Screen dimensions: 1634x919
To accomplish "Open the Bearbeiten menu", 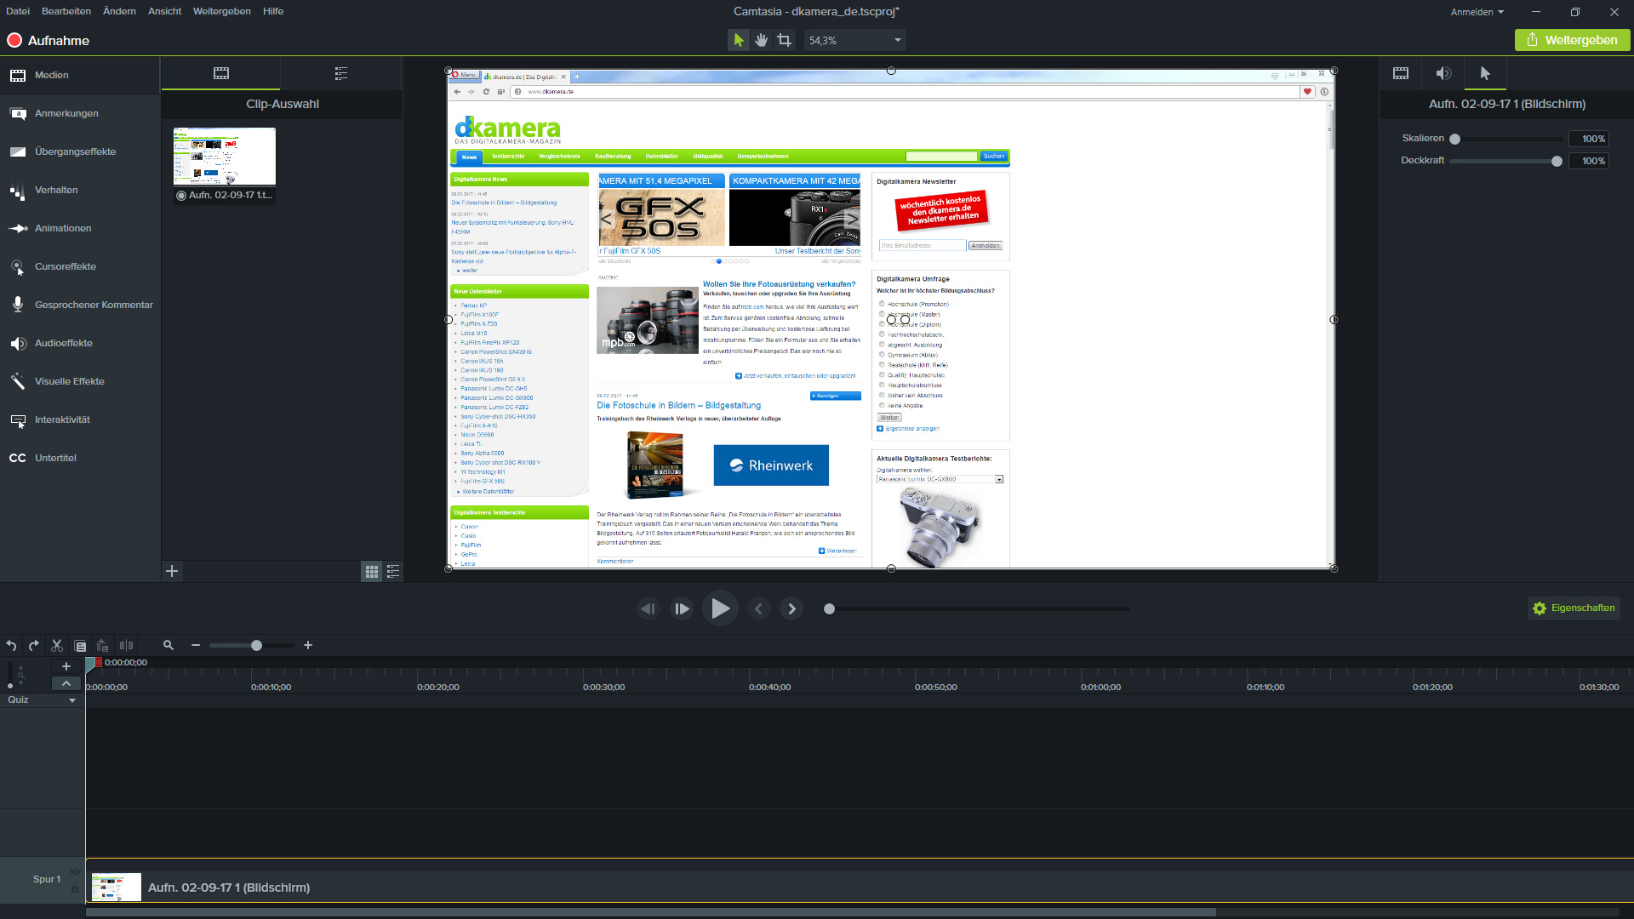I will 66,11.
